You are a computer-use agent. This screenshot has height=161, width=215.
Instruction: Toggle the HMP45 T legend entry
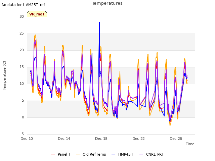tap(123, 154)
